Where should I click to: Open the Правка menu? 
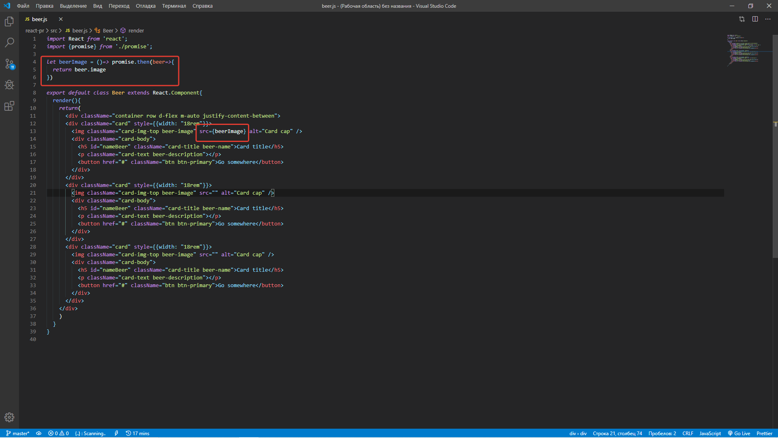(x=45, y=6)
